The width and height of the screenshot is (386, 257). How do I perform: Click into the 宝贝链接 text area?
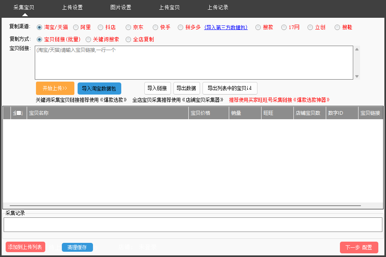point(194,63)
